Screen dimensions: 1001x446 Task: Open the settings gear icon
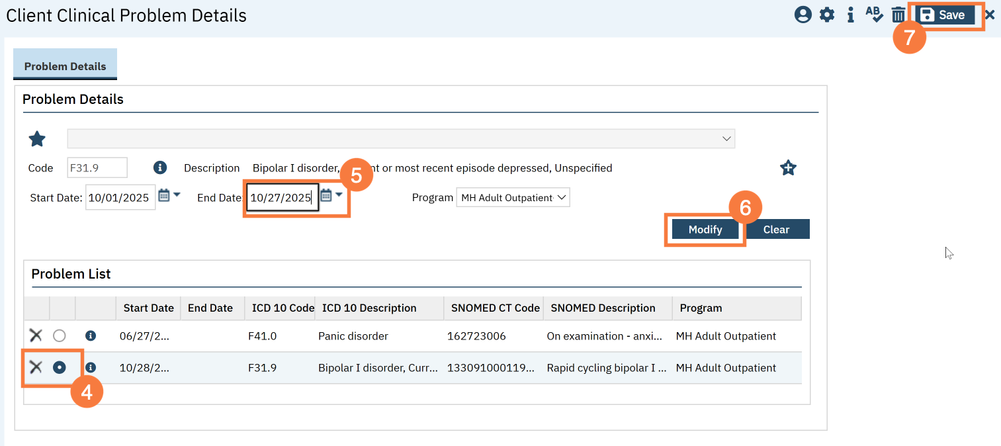coord(827,15)
